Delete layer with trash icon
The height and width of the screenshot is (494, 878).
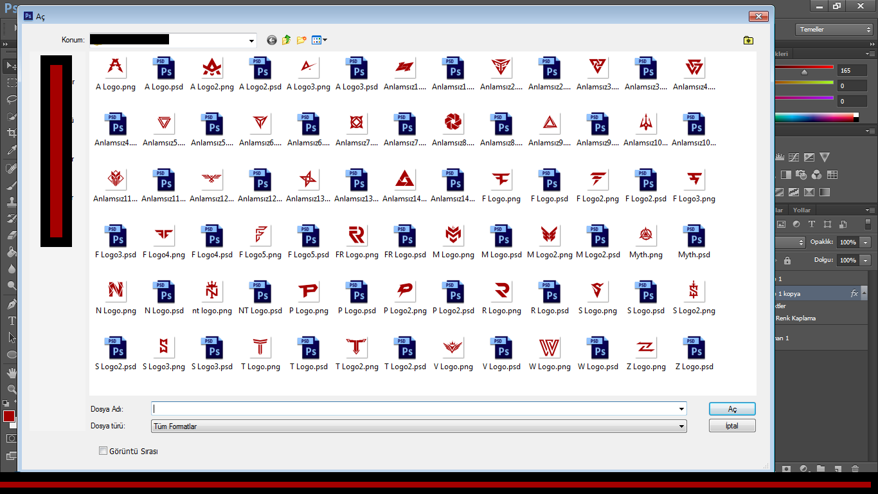pyautogui.click(x=855, y=469)
